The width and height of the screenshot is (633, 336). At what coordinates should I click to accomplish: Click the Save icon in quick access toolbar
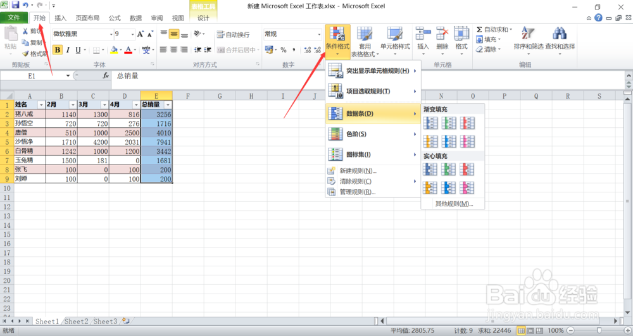pyautogui.click(x=15, y=5)
